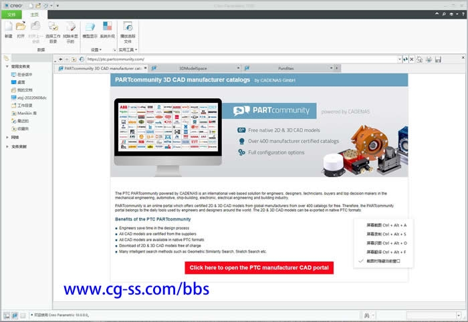Image resolution: width=468 pixels, height=322 pixels.
Task: Click the URL address input field
Action: (241, 59)
